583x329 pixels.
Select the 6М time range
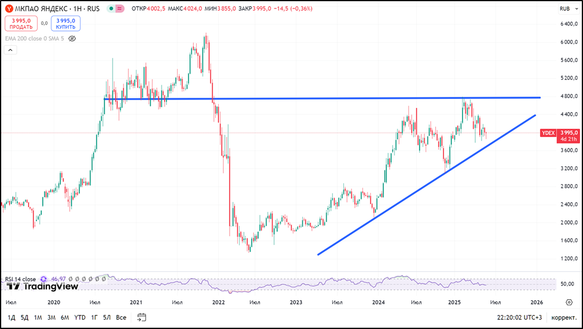pos(65,318)
